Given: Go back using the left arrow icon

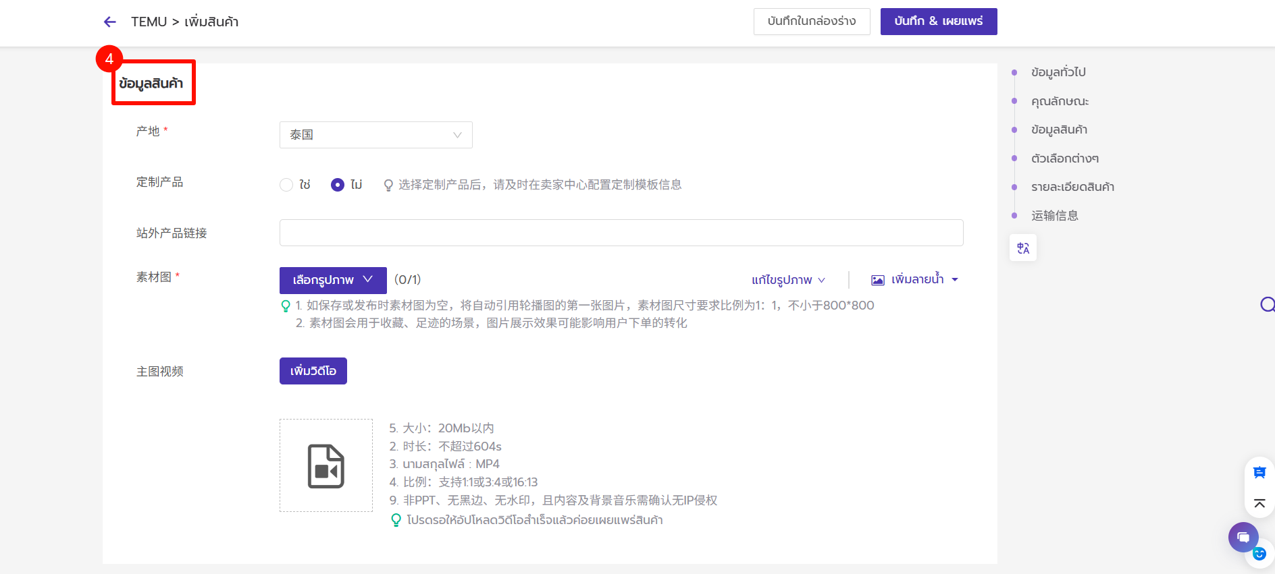Looking at the screenshot, I should click(x=110, y=22).
